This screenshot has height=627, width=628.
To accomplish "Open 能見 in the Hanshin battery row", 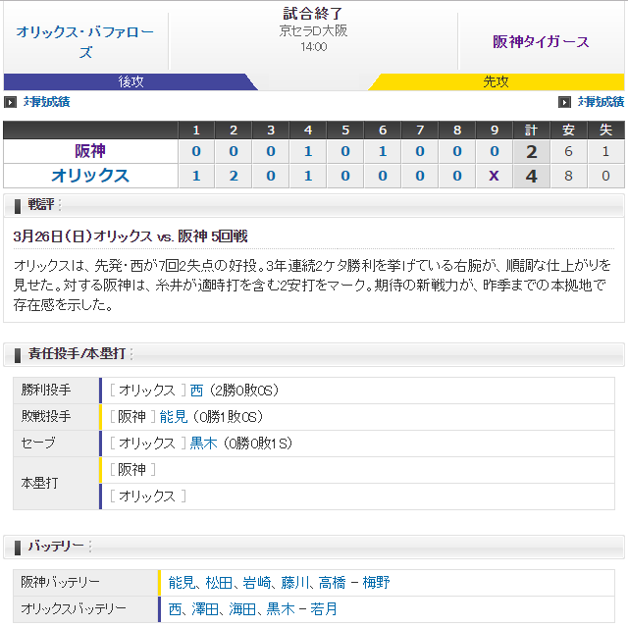I will click(x=183, y=583).
